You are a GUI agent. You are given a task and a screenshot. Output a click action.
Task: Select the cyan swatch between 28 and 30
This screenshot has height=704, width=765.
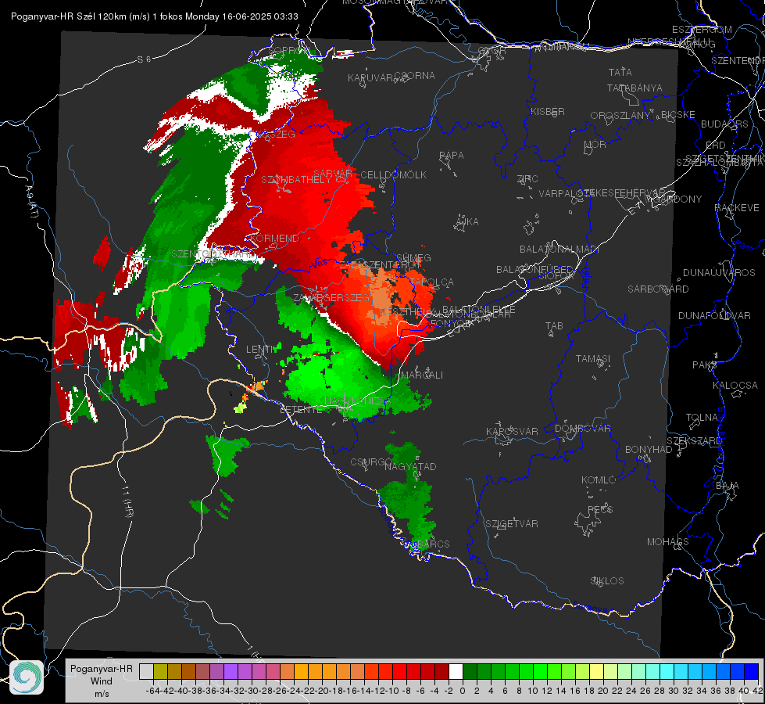point(667,671)
